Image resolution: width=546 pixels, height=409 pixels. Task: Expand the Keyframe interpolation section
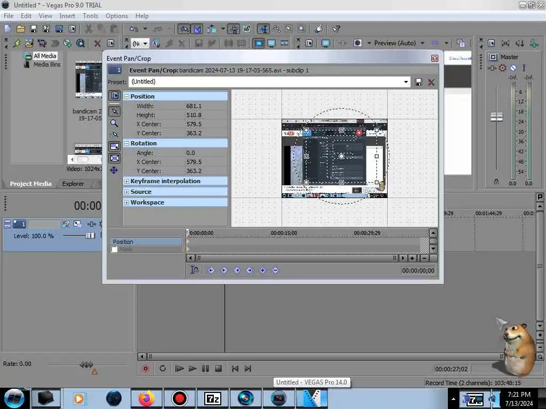click(127, 181)
